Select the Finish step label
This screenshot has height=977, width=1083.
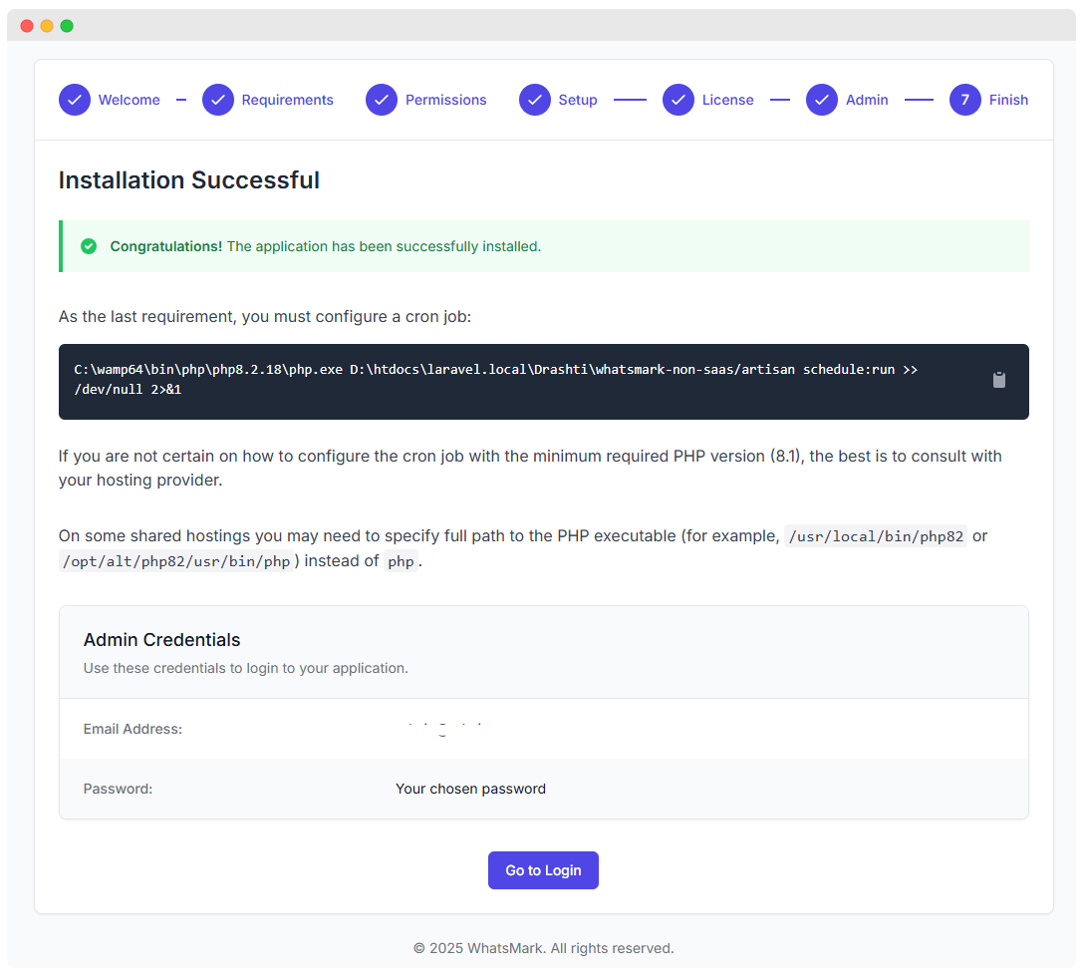[x=1008, y=100]
